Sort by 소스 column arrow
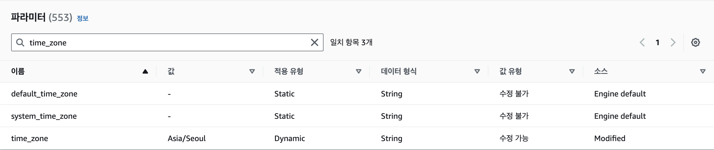Image resolution: width=714 pixels, height=150 pixels. click(703, 71)
